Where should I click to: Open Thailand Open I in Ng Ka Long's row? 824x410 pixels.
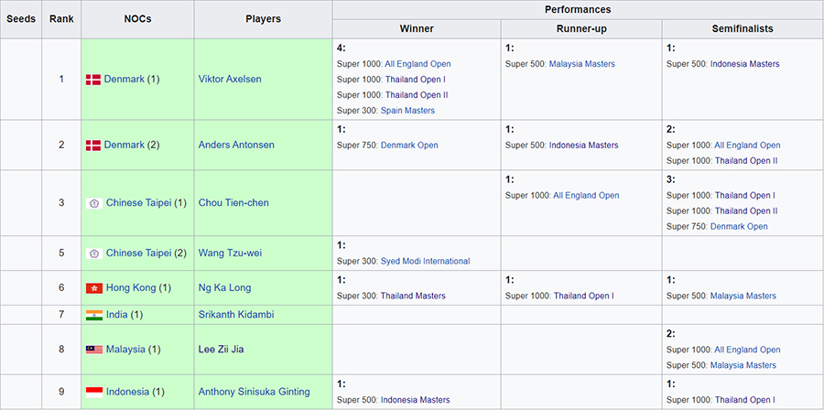coord(583,297)
